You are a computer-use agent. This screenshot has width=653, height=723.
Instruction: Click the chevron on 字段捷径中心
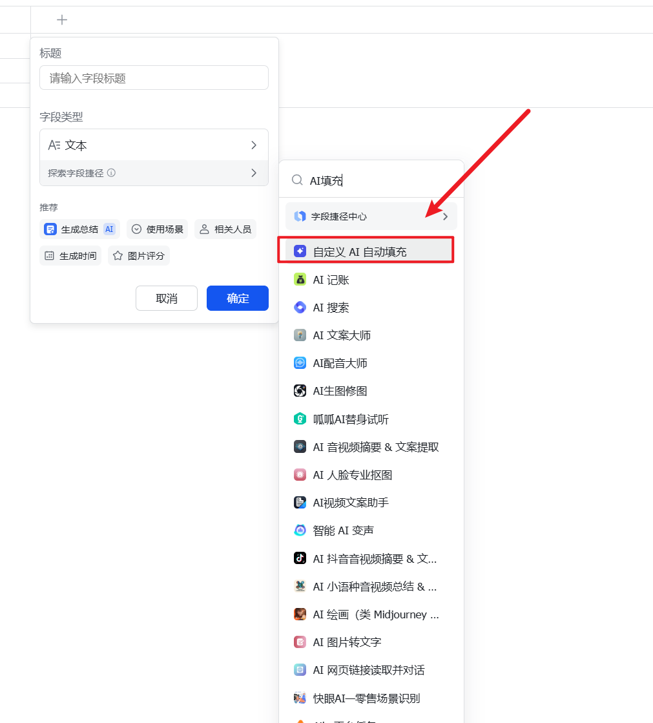click(x=445, y=216)
